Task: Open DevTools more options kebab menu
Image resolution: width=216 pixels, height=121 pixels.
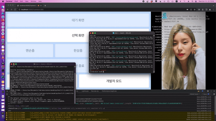Action: coord(211,91)
